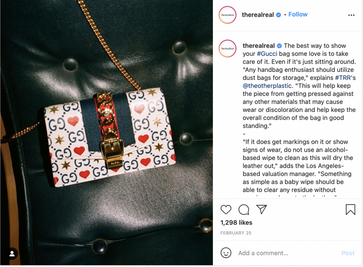
Task: Visit the @theotherplastic profile mention
Action: 267,86
